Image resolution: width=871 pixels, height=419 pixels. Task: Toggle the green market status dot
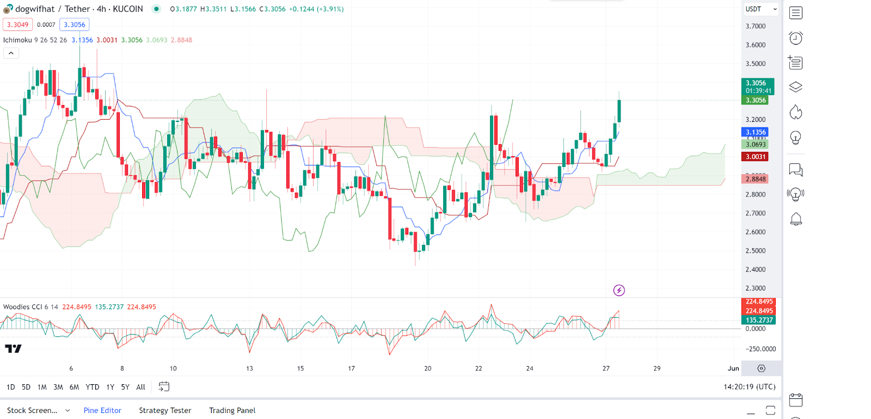pos(156,9)
